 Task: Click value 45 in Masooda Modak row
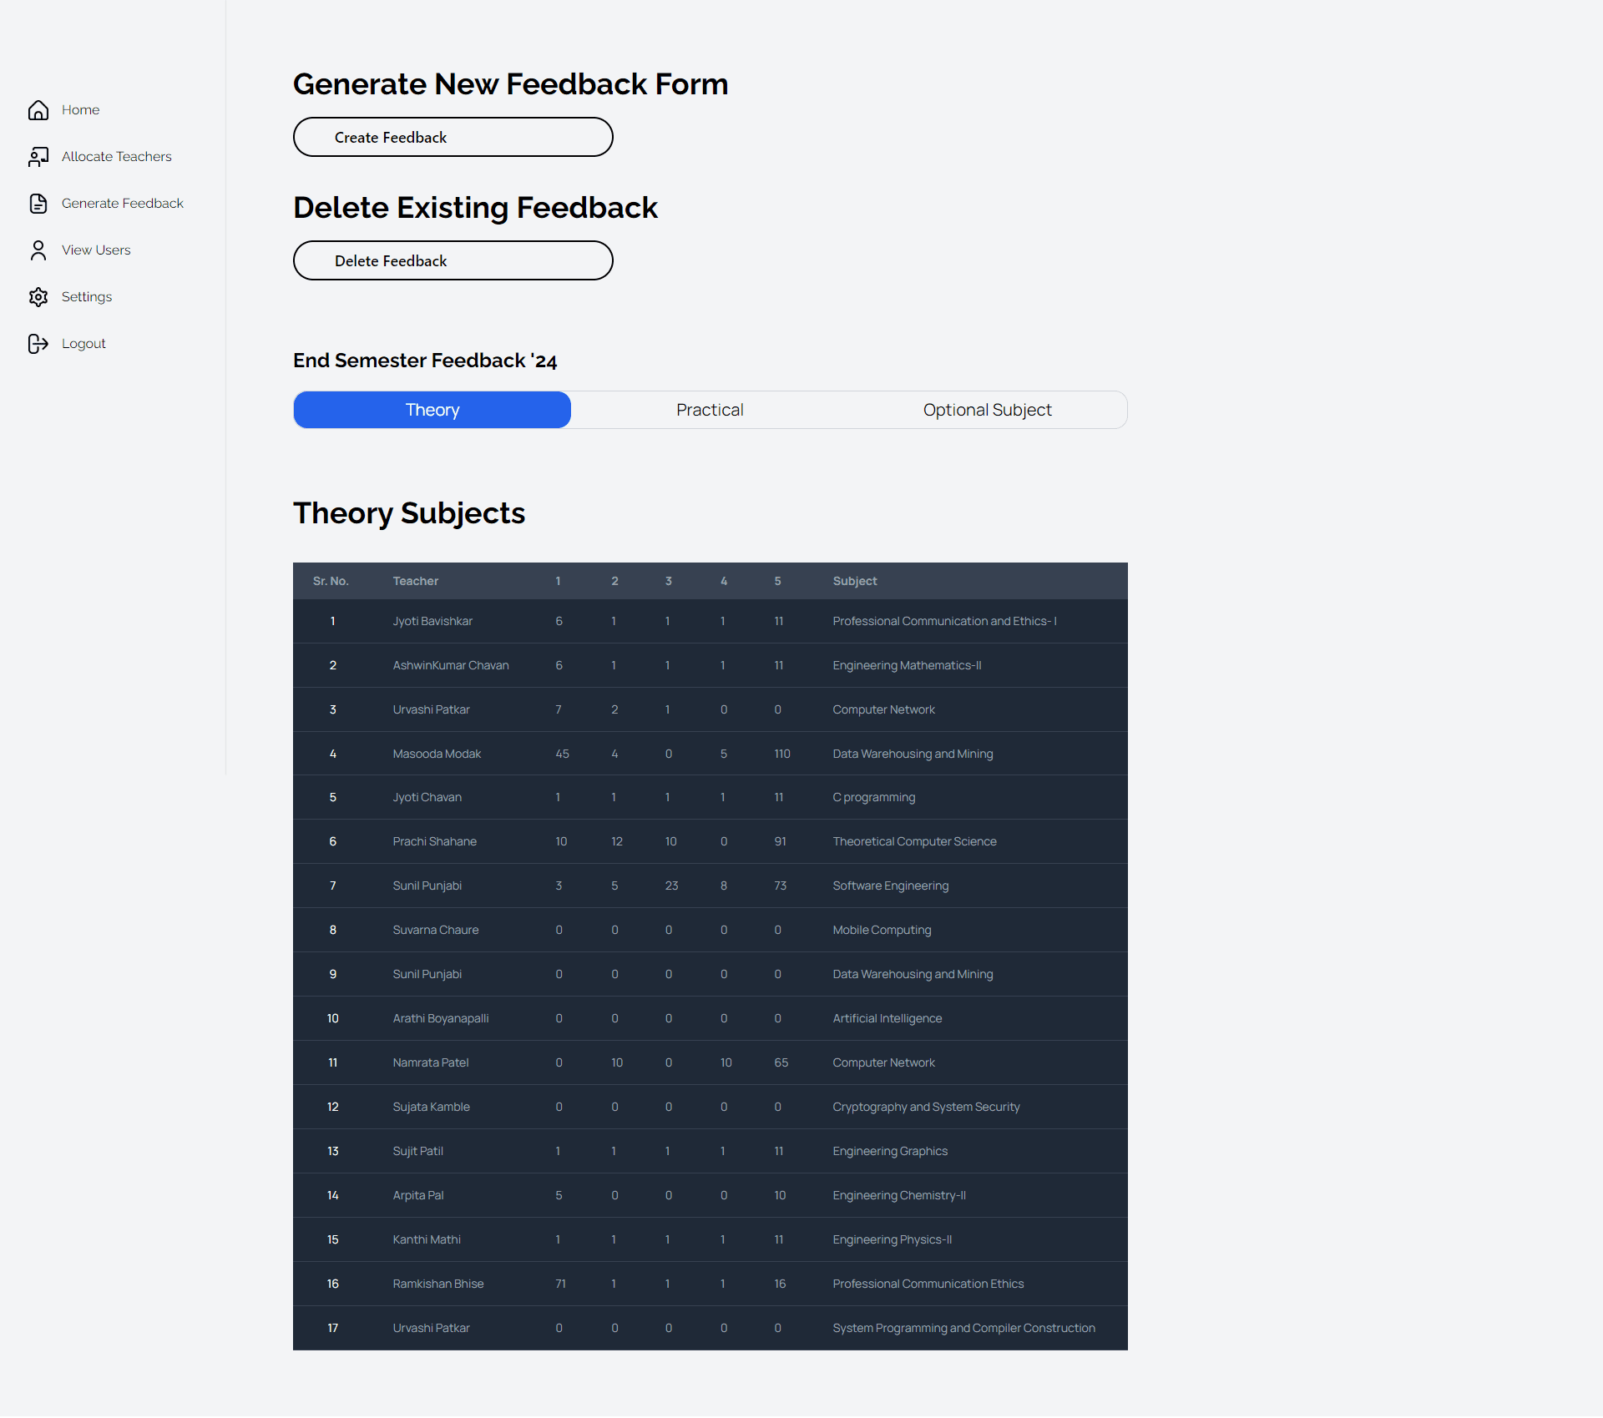pyautogui.click(x=562, y=754)
